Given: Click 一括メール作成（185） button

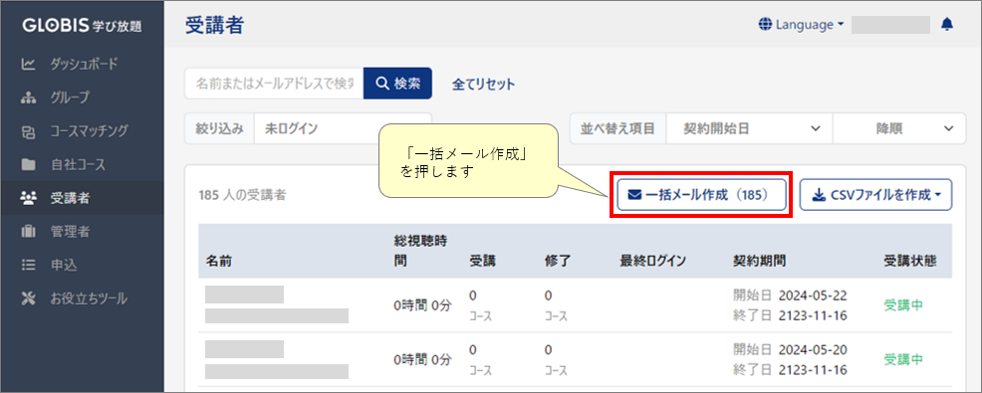Looking at the screenshot, I should click(x=701, y=195).
